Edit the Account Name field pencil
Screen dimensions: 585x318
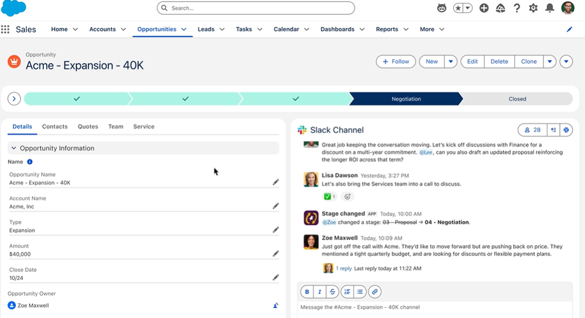[x=275, y=206]
